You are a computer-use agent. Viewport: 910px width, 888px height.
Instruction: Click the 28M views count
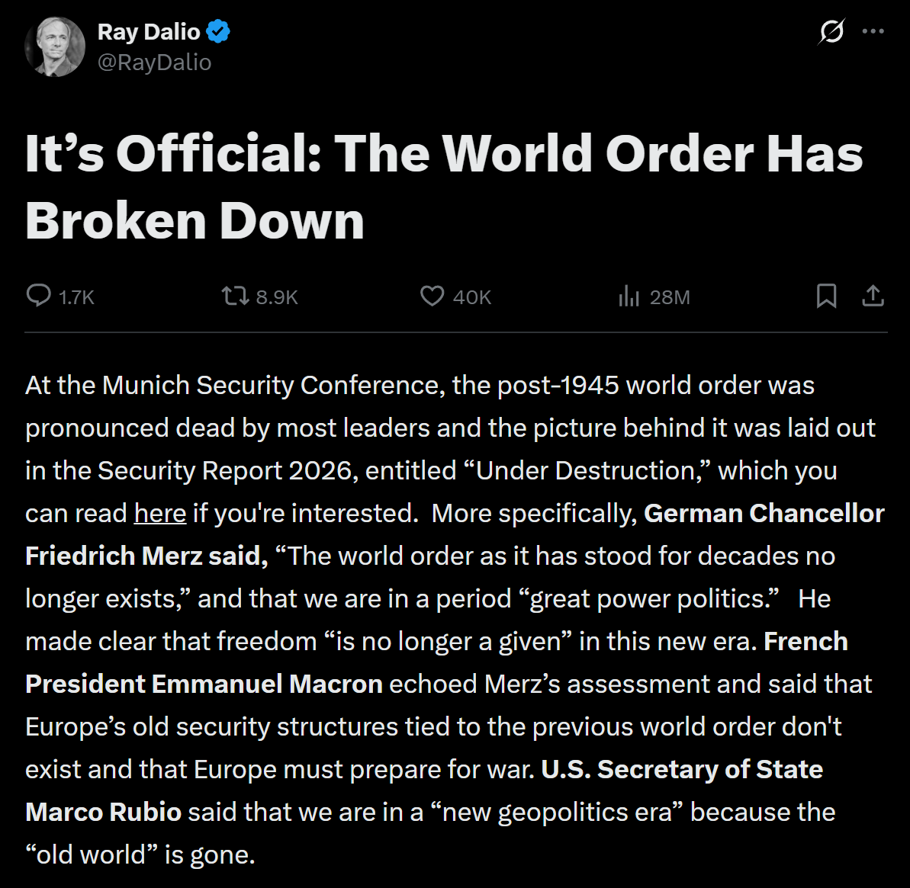[x=670, y=297]
